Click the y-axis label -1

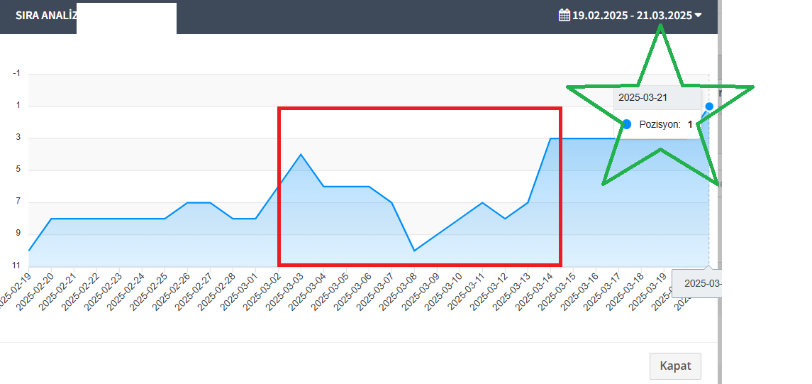point(16,73)
